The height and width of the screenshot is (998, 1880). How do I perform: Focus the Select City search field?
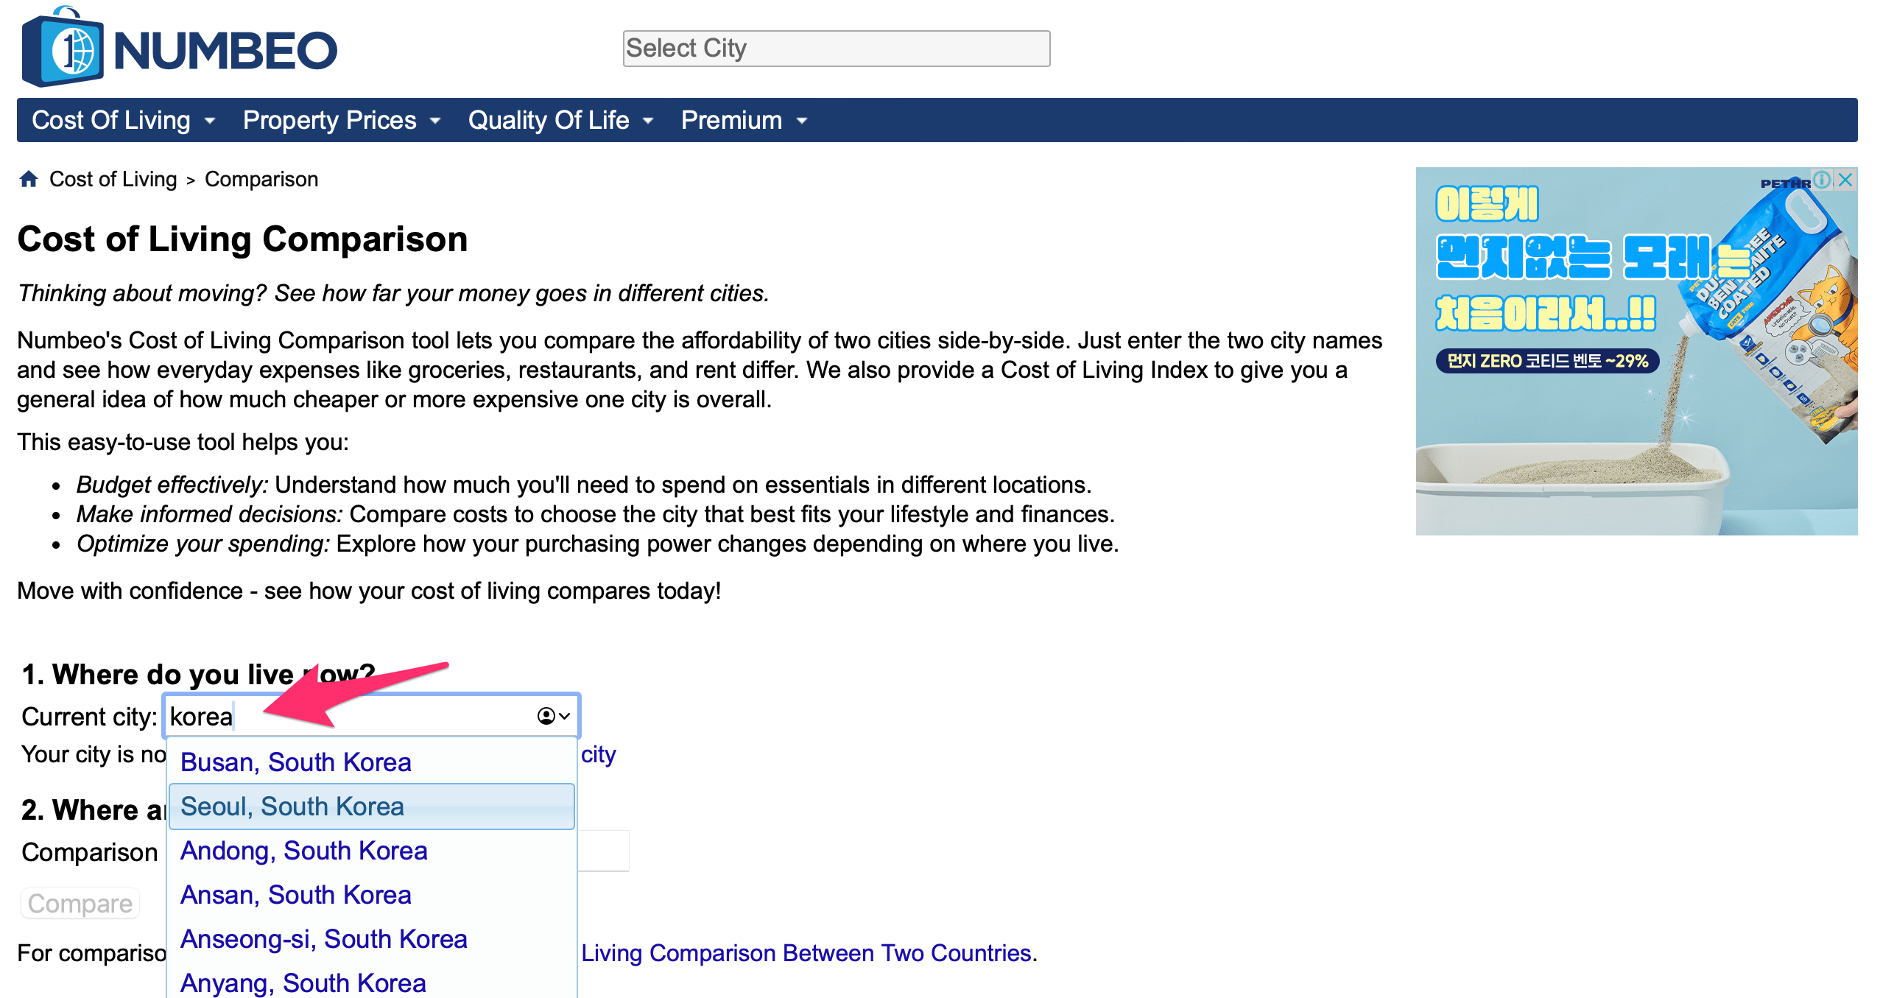point(836,49)
